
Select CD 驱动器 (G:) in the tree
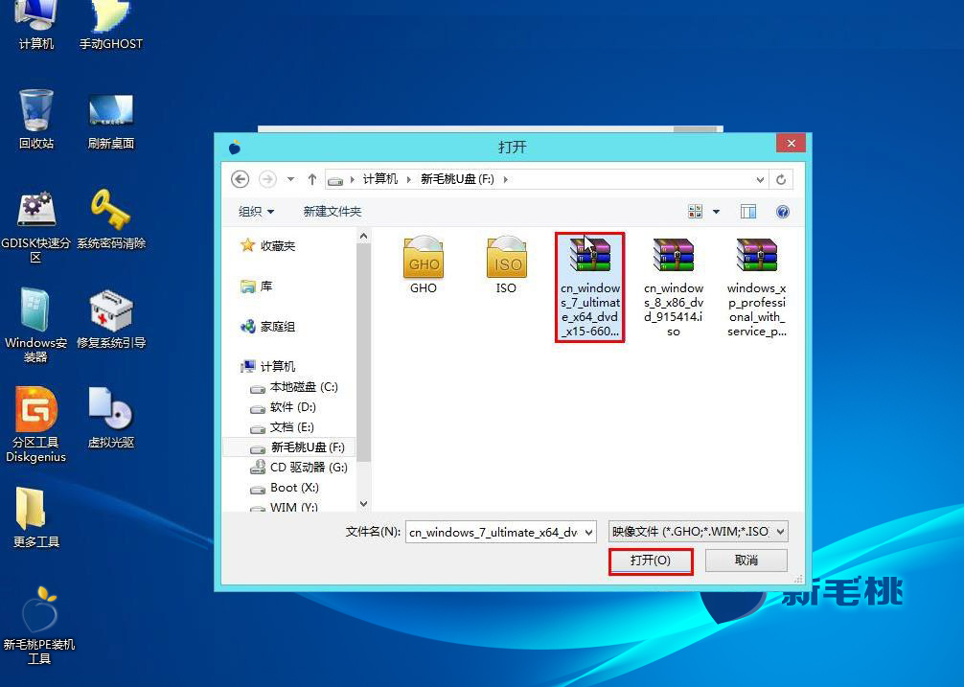[x=299, y=468]
